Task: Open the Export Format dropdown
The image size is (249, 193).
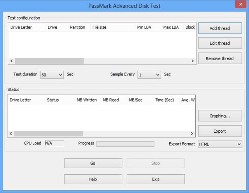Action: pyautogui.click(x=220, y=144)
